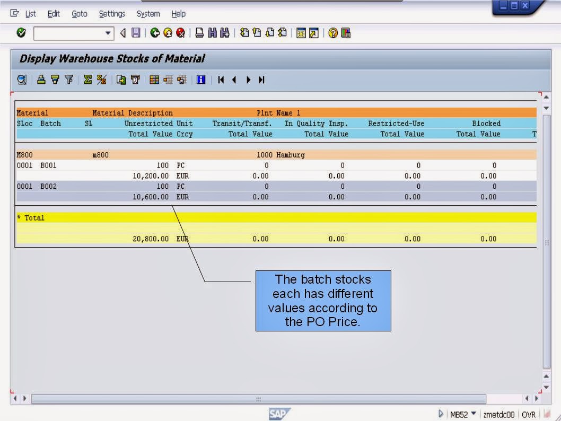The height and width of the screenshot is (421, 561).
Task: Jump to the last page with navigation arrow
Action: pyautogui.click(x=261, y=80)
